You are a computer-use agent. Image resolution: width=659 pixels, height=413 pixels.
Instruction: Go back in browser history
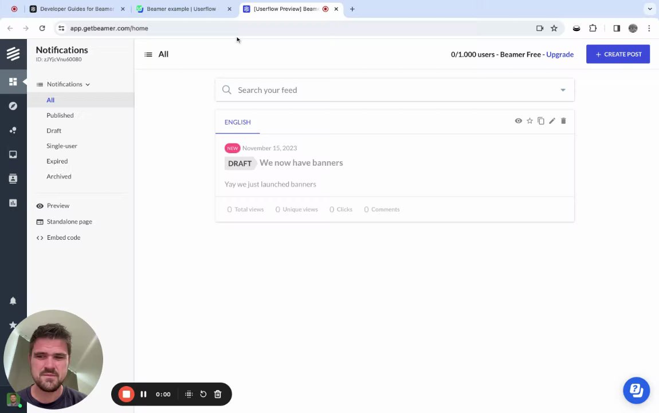click(10, 28)
